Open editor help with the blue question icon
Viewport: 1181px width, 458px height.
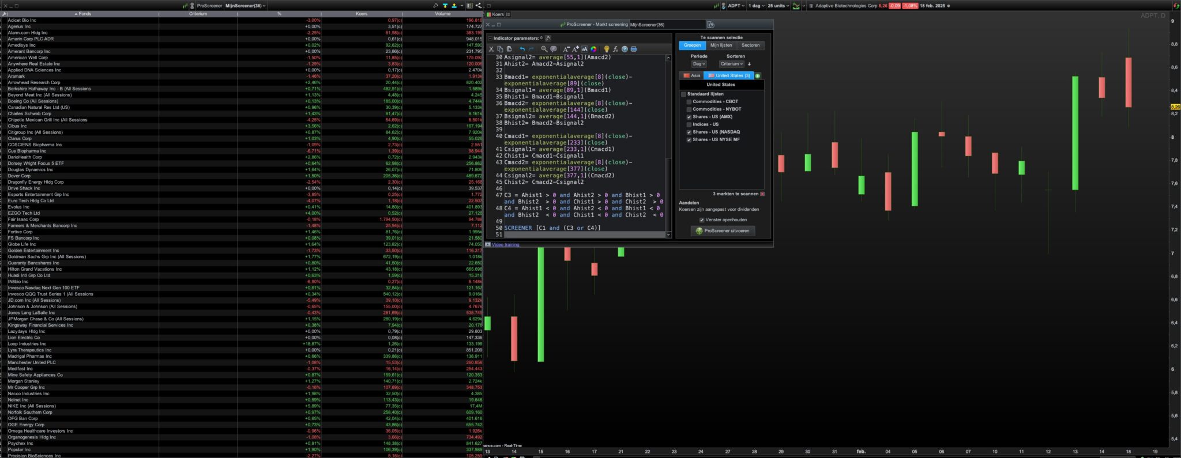click(625, 49)
